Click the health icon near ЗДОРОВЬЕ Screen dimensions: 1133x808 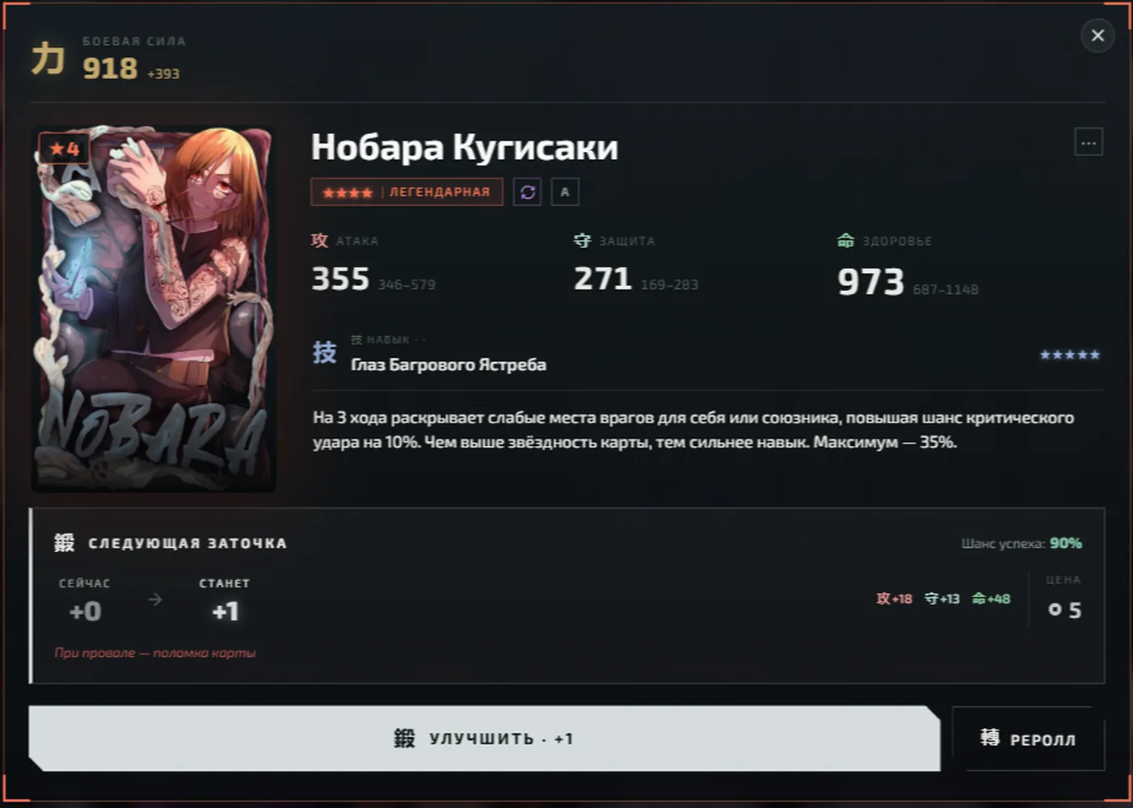(x=845, y=240)
